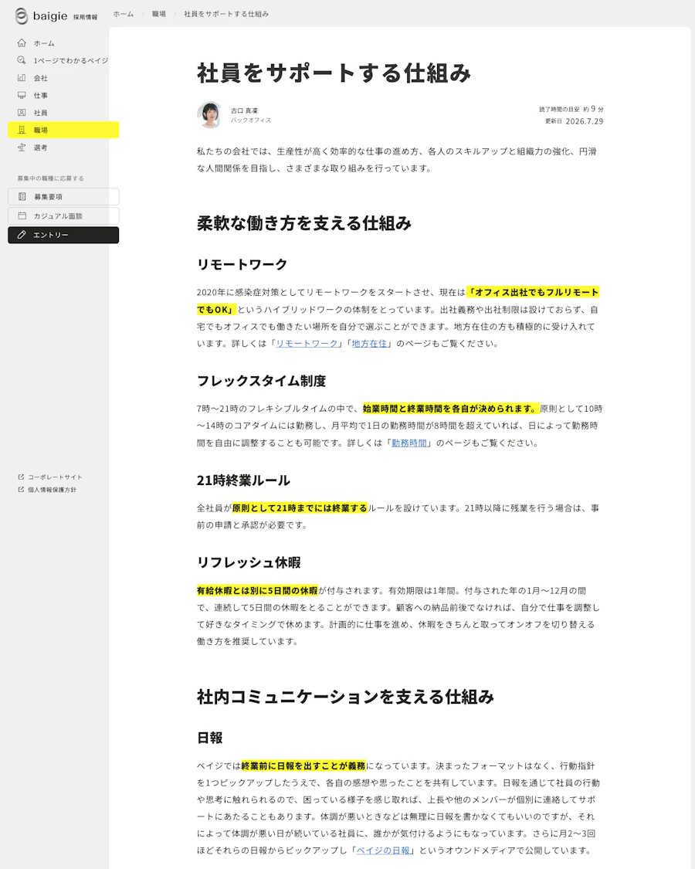The height and width of the screenshot is (869, 695).
Task: Click the chart icon beside 会社
Action: tap(22, 77)
